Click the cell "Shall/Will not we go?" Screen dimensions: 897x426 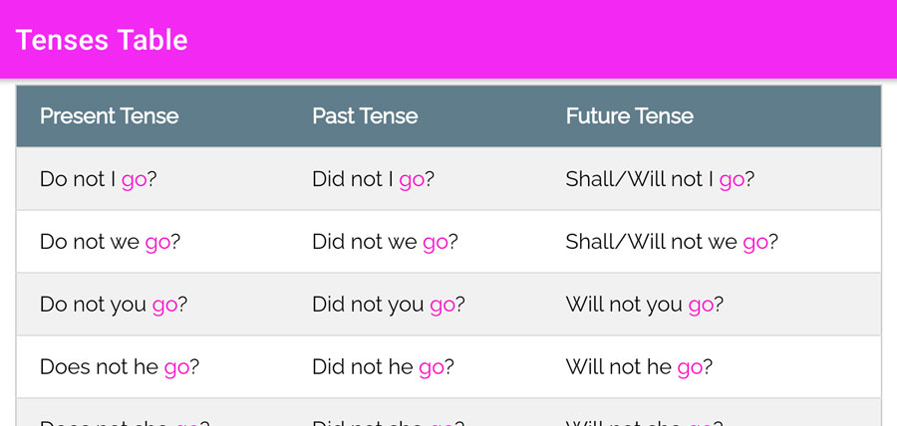coord(672,242)
